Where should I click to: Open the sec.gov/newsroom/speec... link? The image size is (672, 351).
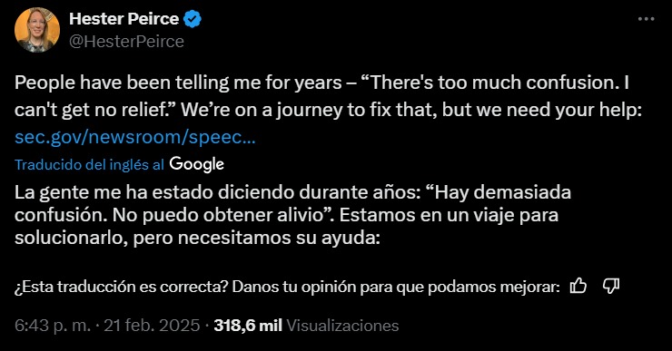pyautogui.click(x=135, y=137)
